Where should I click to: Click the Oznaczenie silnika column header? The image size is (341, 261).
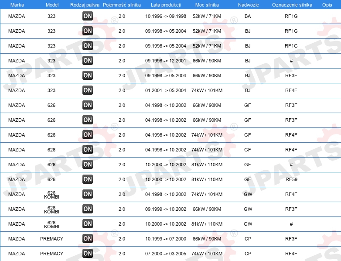pos(292,5)
